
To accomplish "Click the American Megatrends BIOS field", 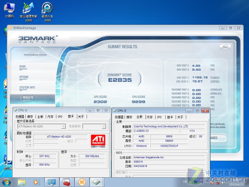I will pyautogui.click(x=169, y=157).
